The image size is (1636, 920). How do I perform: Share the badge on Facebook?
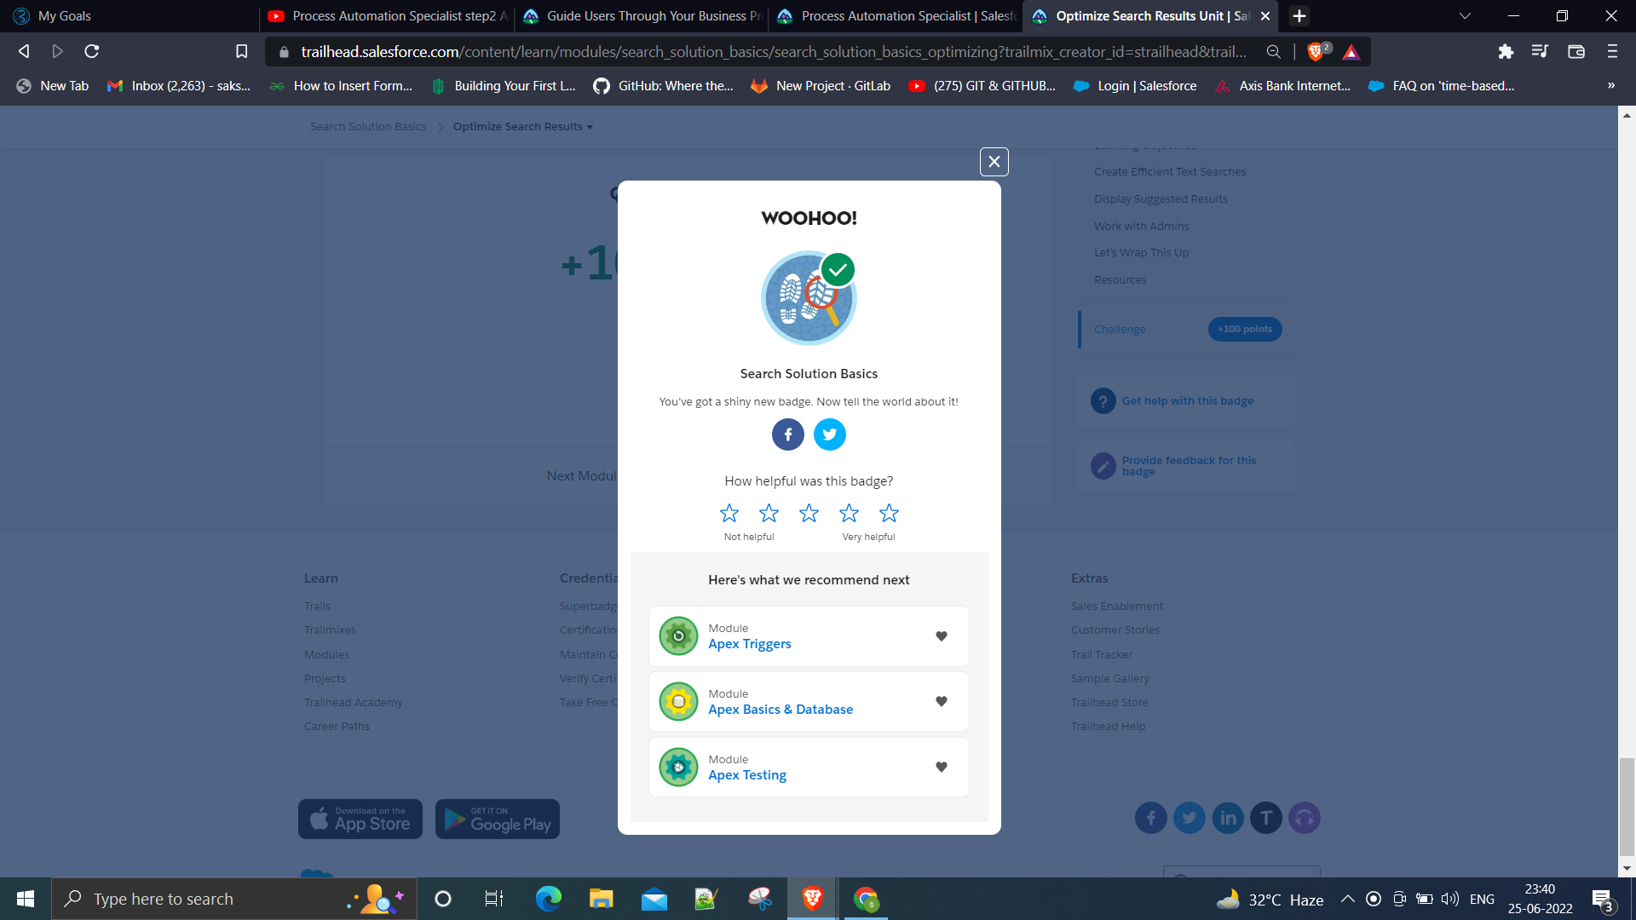[x=787, y=434]
